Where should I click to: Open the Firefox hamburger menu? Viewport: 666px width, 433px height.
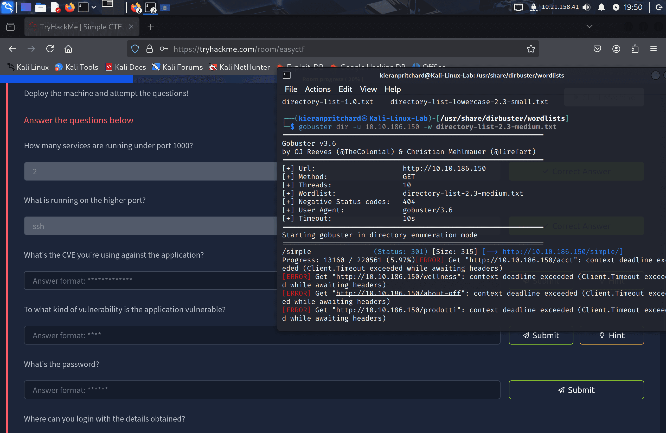654,49
